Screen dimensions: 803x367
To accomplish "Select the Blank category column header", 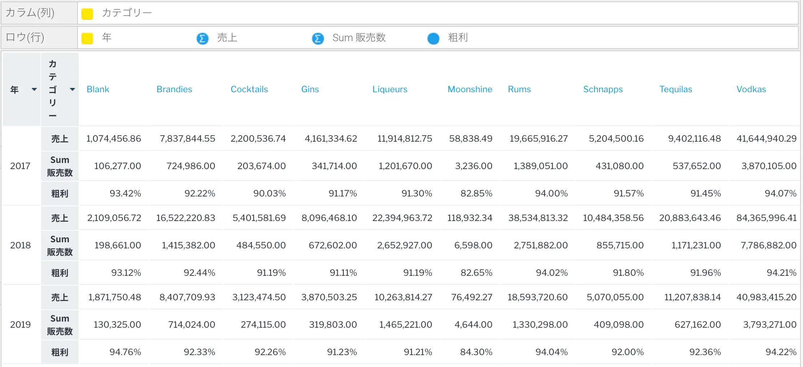I will [x=98, y=89].
